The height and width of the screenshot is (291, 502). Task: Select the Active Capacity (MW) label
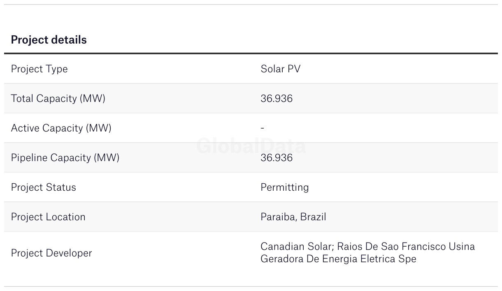point(61,128)
